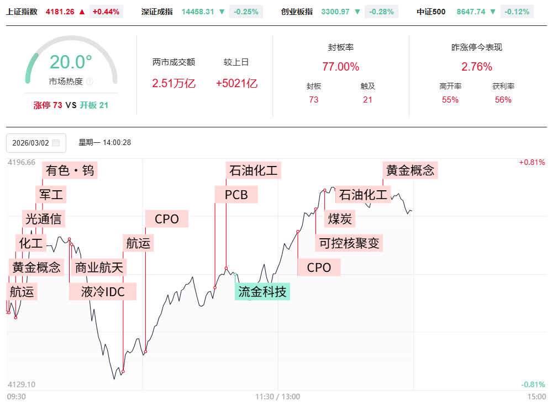Open the 煤炭 sector tag
Screen dimensions: 552x407
click(340, 219)
